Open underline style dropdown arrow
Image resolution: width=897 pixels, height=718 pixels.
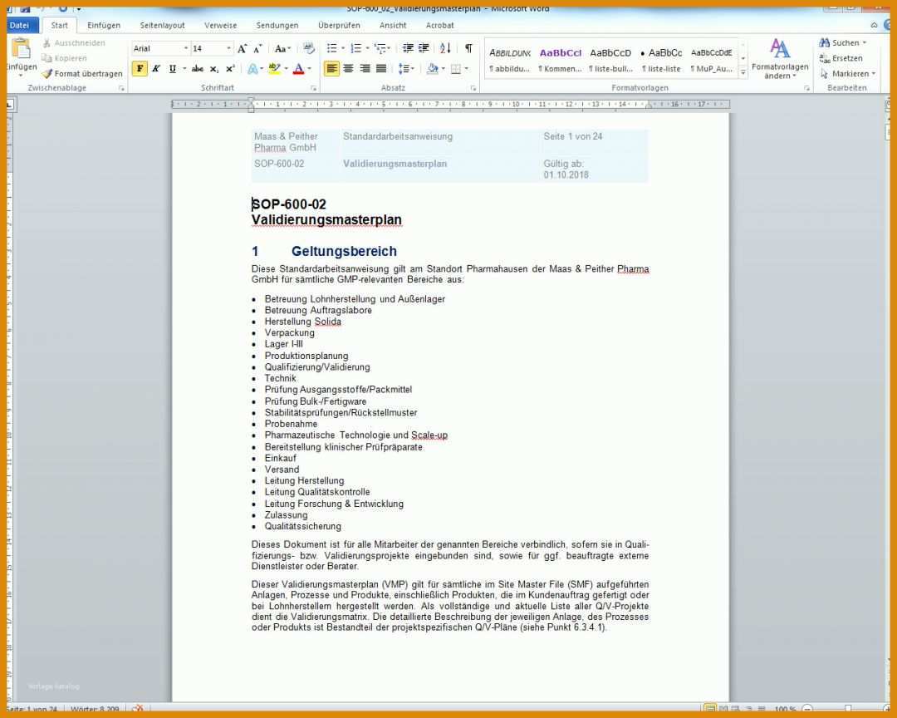click(184, 69)
